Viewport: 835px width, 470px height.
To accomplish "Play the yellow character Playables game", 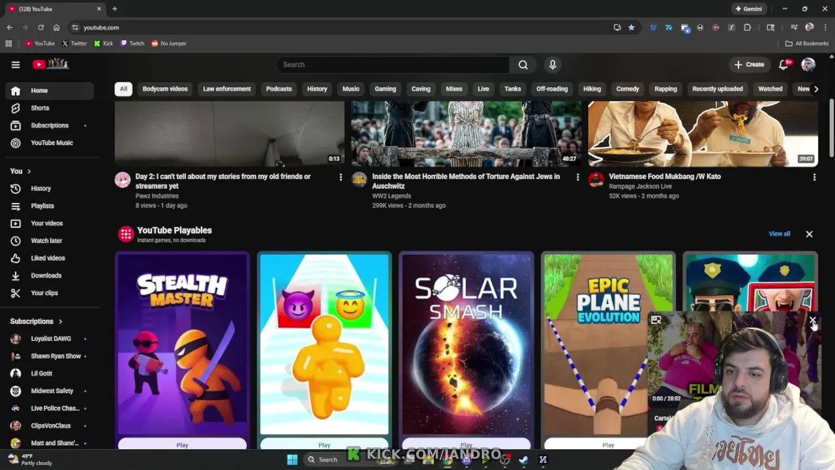I will point(324,445).
